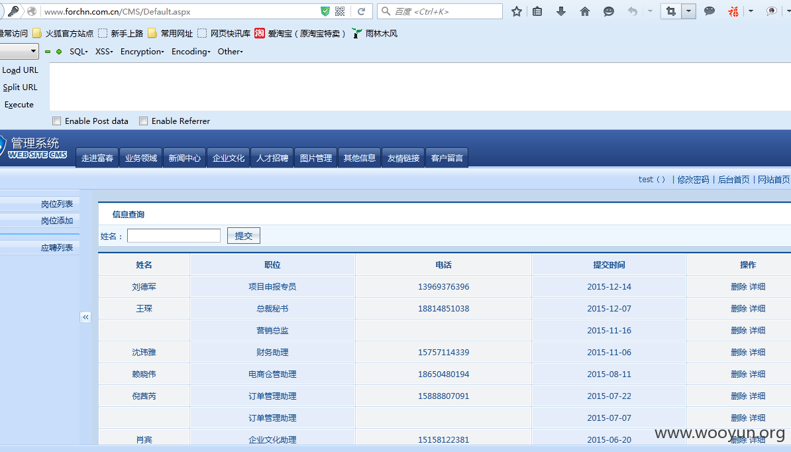Click 详细 for the 刘德军 row
The image size is (791, 452).
coord(757,286)
